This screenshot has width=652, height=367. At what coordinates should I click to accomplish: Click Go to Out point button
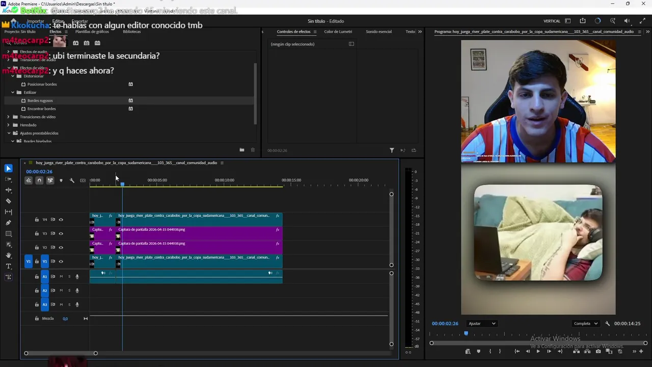[x=560, y=351]
